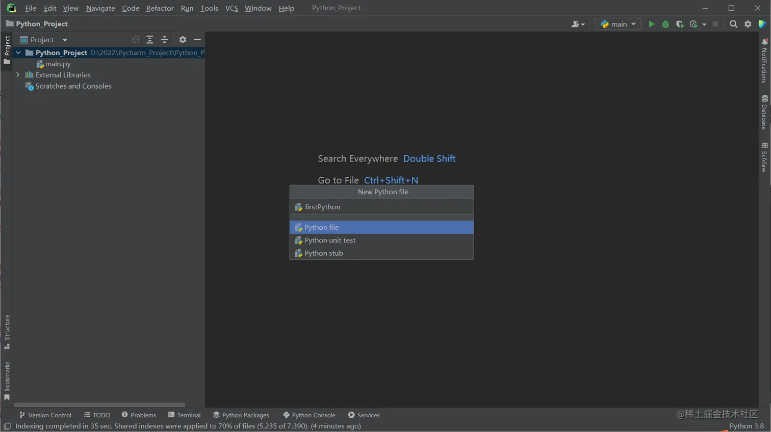
Task: Click the profiler run icon
Action: click(693, 24)
